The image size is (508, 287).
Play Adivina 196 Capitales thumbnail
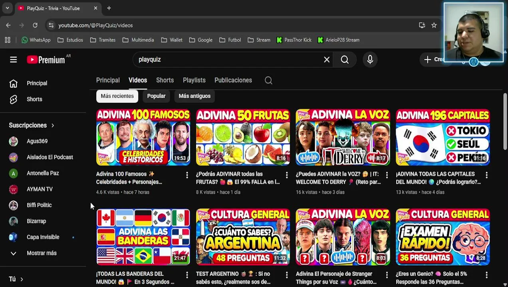pyautogui.click(x=443, y=138)
